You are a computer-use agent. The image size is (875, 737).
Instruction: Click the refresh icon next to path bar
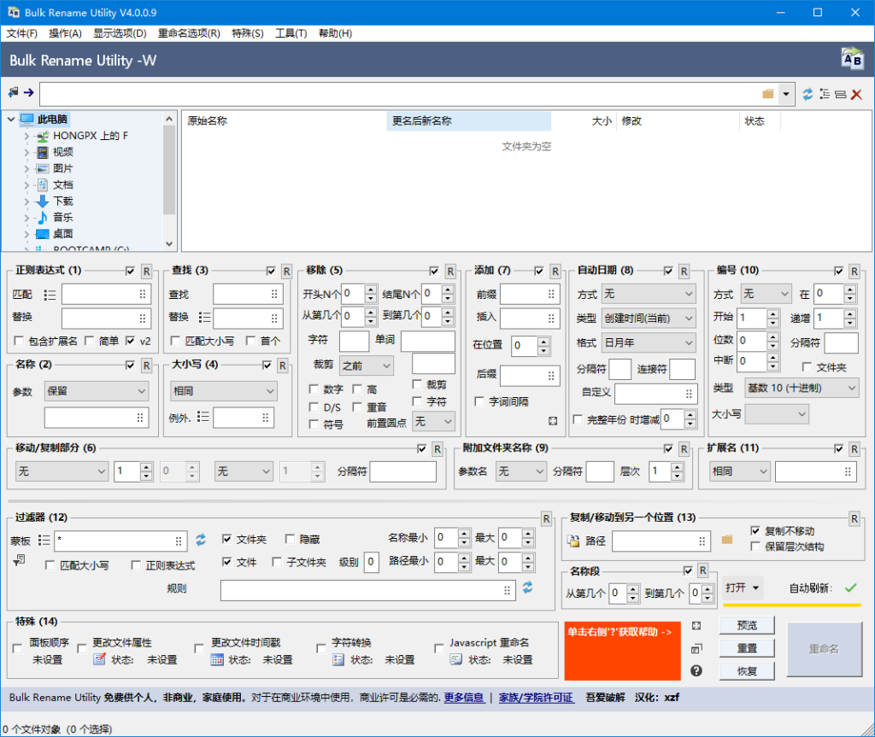pos(807,94)
